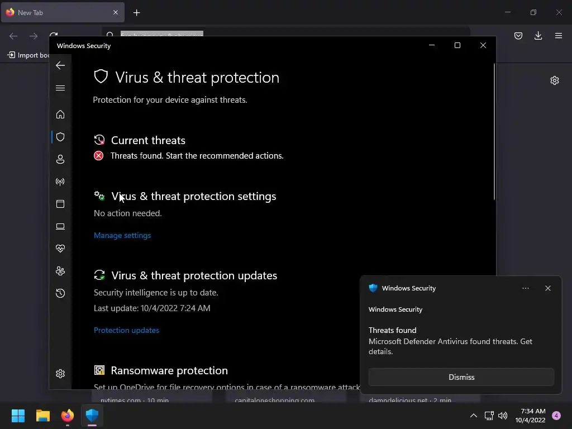Open App & browser control sidebar icon

60,204
